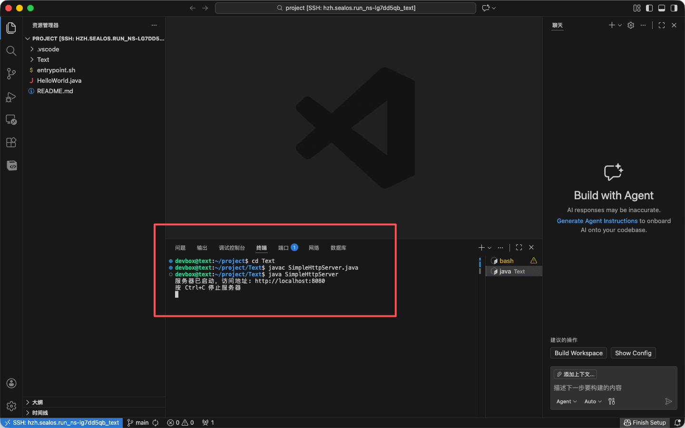Toggle the primary side bar visibility
Viewport: 685px width, 428px height.
[x=649, y=8]
